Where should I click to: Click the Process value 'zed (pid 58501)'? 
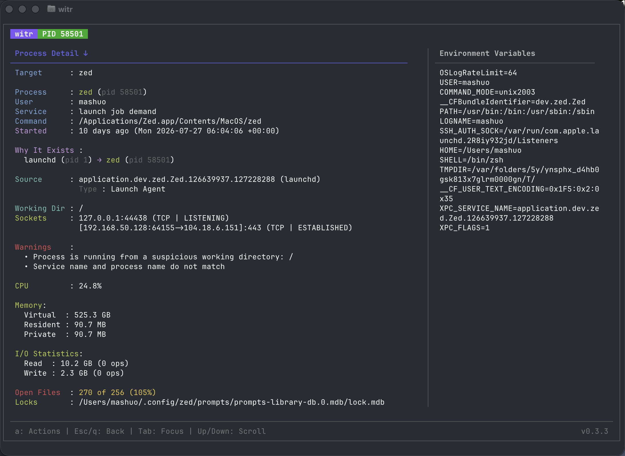(x=113, y=92)
